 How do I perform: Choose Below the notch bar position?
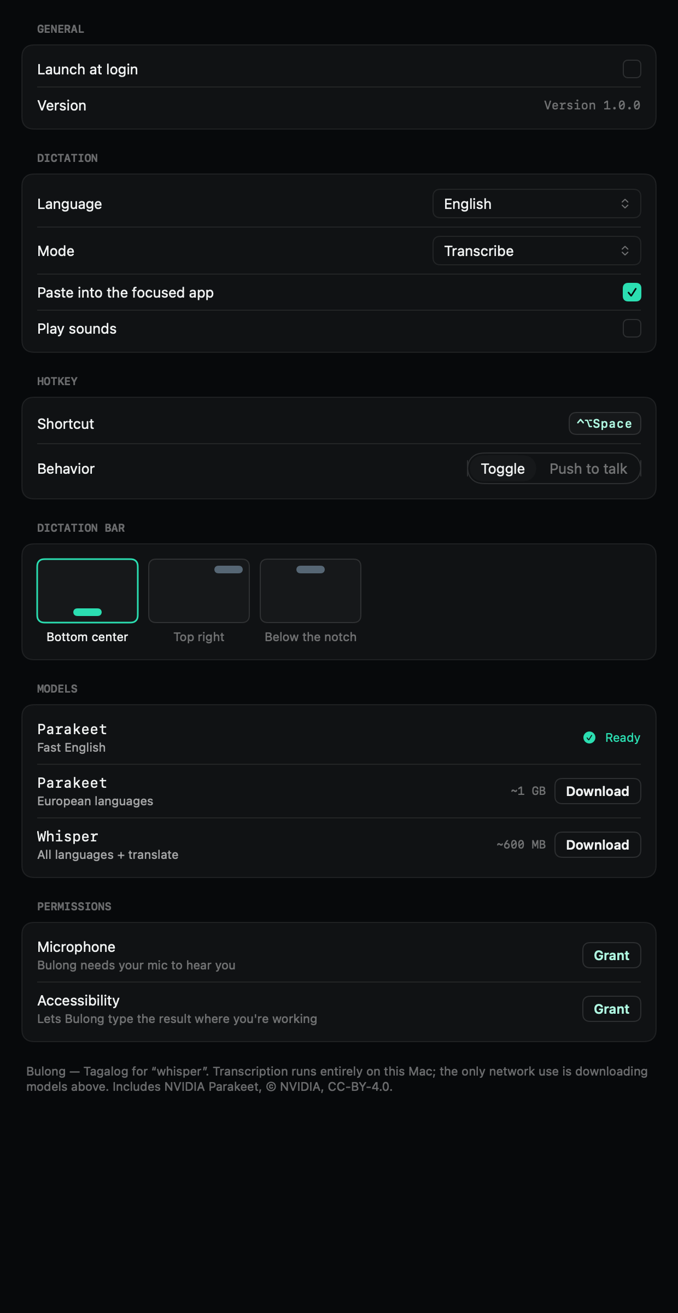point(311,591)
